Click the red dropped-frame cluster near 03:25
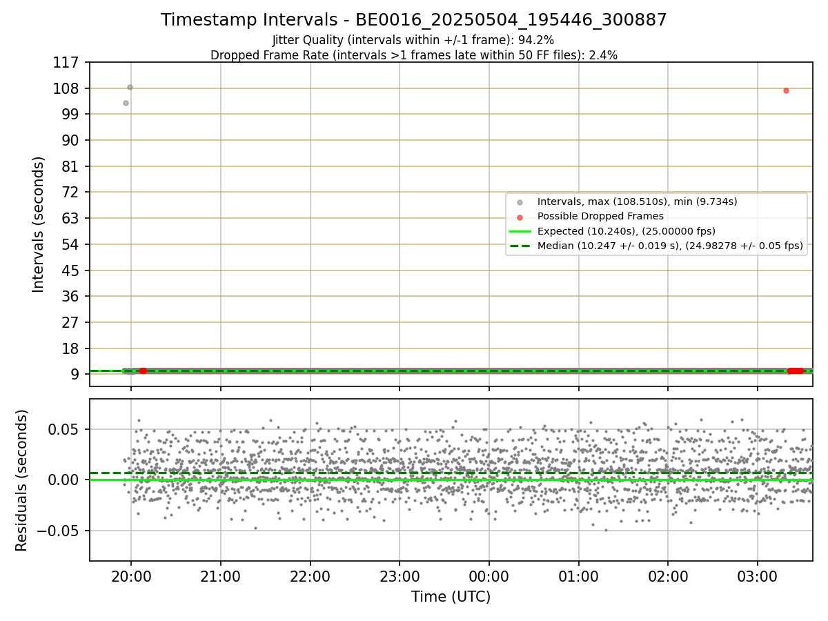The height and width of the screenshot is (621, 828). coord(795,371)
